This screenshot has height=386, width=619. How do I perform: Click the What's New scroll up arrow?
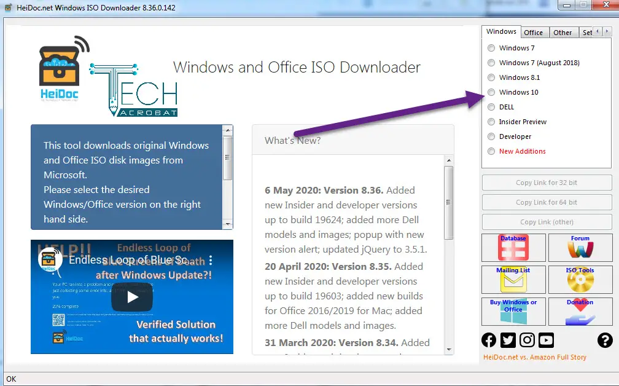(x=448, y=160)
